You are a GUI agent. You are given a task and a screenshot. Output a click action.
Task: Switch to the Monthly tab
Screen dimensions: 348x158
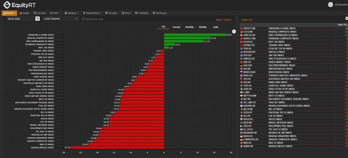(190, 27)
